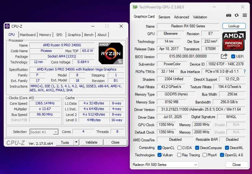Toggle the OpenCL checkbox

[x=159, y=148]
